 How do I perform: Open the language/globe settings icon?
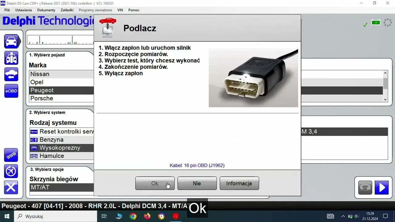tap(11, 171)
